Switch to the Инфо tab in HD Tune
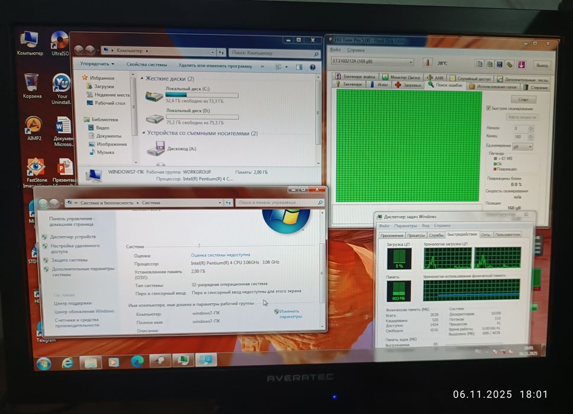 [378, 85]
